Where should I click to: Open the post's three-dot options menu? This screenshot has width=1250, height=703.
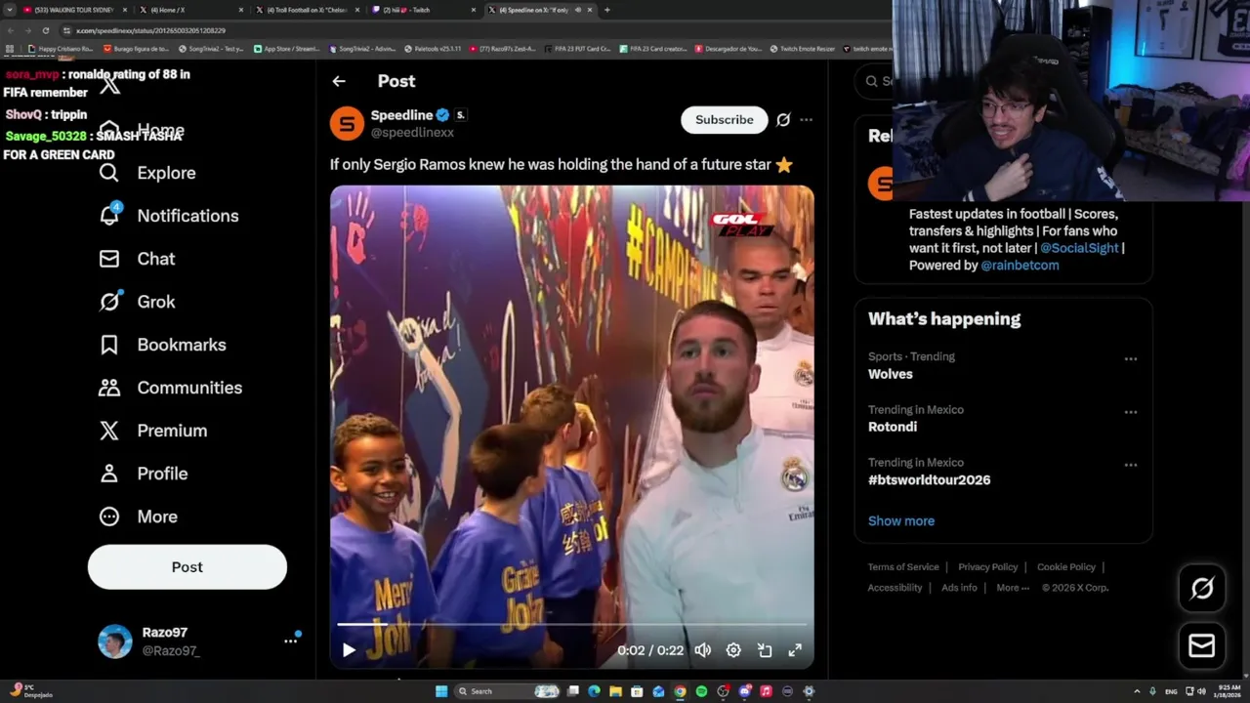coord(806,120)
